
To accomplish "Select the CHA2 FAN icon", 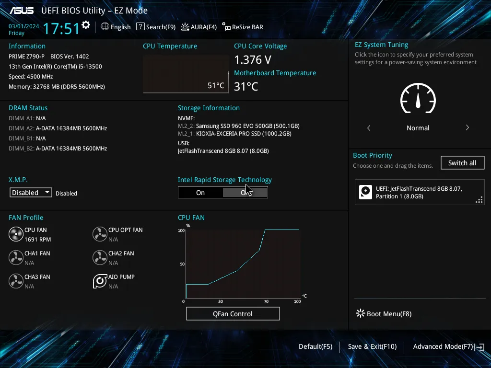I will (100, 257).
